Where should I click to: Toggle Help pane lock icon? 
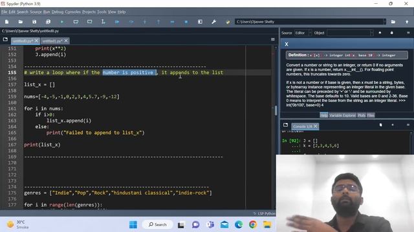[x=392, y=33]
